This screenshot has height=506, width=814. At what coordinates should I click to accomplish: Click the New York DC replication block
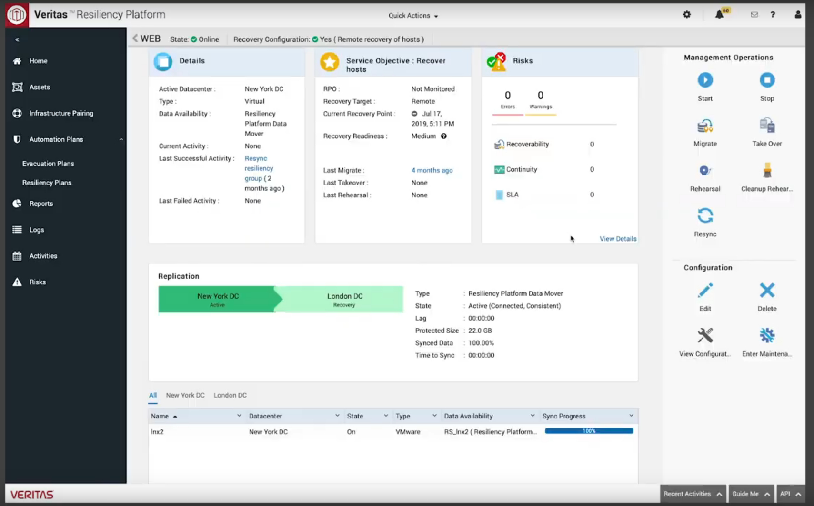218,299
